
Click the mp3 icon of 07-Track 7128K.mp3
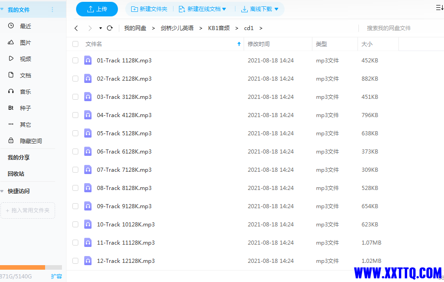(88, 169)
